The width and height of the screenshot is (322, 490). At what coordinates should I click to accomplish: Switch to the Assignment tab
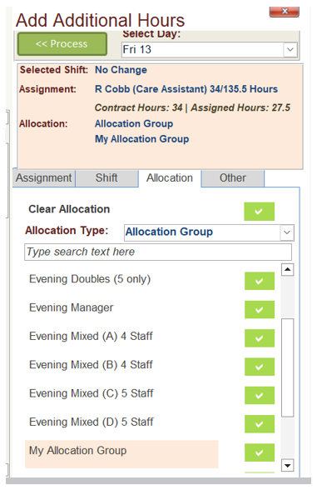tap(43, 178)
